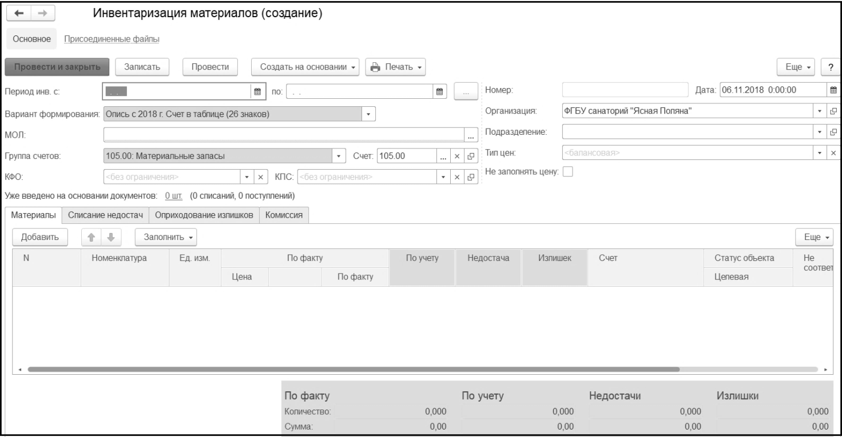Open the Присоединенные файлы link
Screen dimensions: 842x437
click(111, 39)
